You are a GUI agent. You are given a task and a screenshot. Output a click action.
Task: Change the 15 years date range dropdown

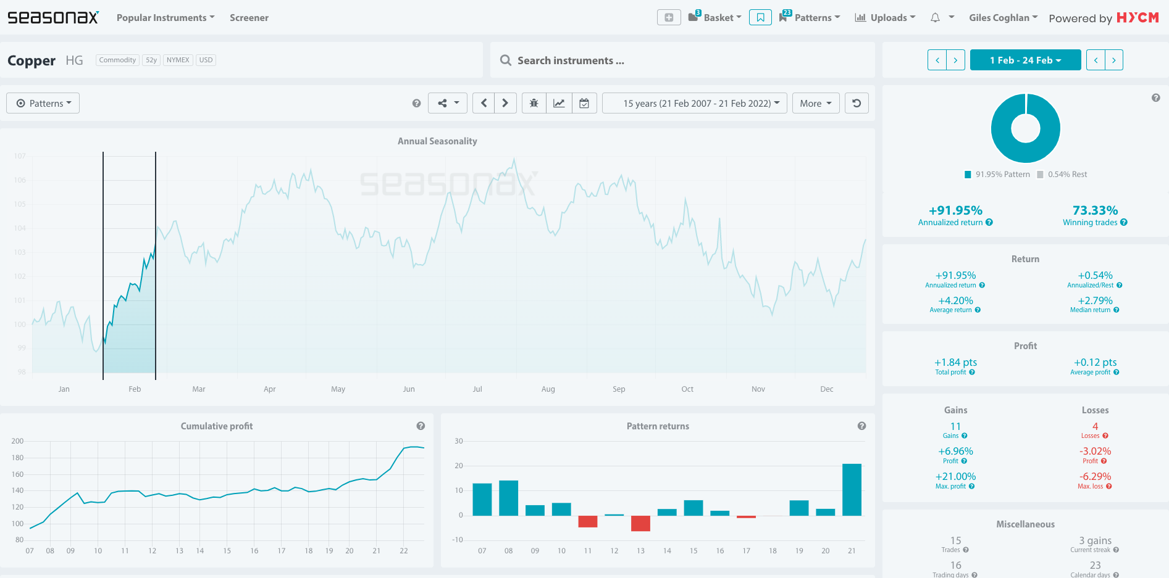point(695,103)
